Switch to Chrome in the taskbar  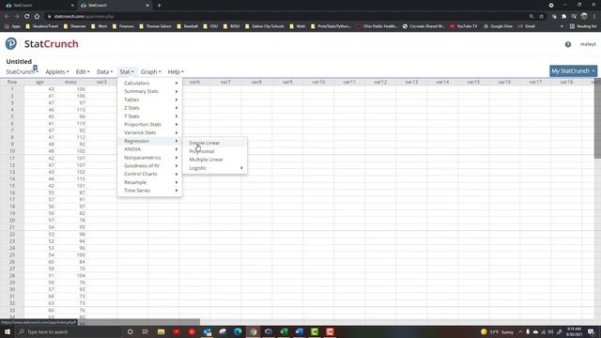(253, 331)
